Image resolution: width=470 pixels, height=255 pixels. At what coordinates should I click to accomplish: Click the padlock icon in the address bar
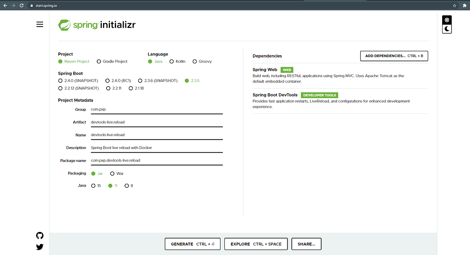(31, 5)
